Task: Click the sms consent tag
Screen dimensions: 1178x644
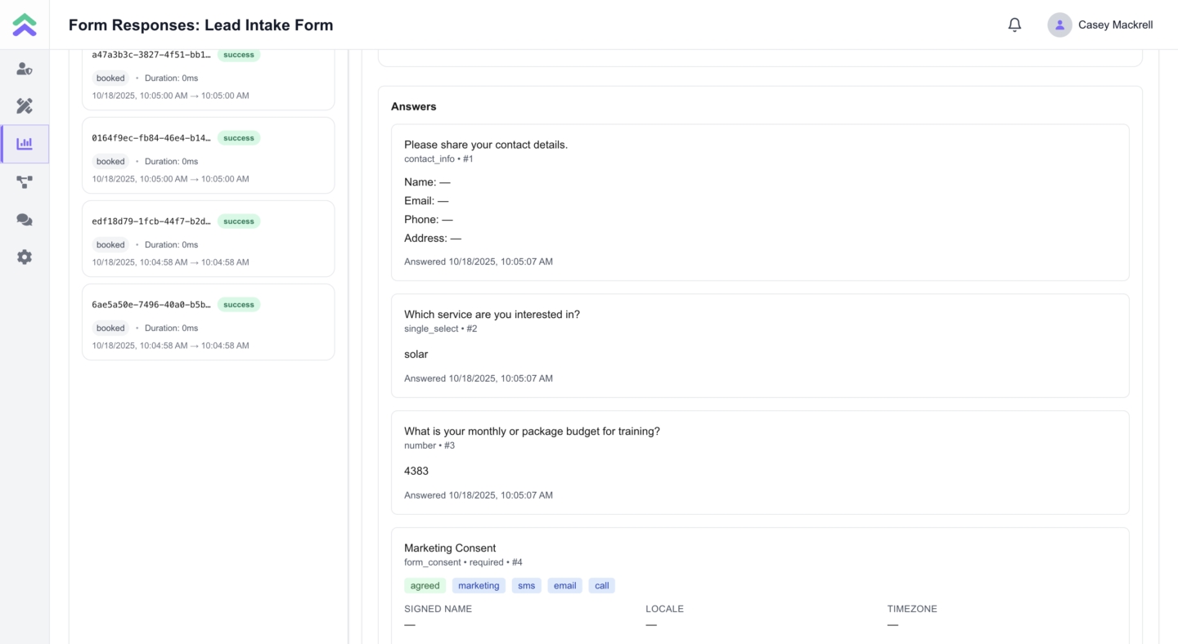Action: 526,585
